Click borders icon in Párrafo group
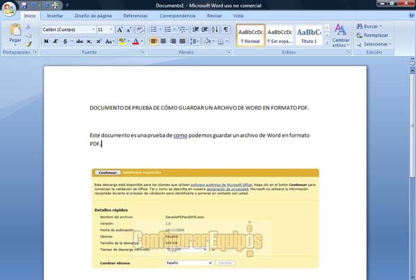416x280 pixels. click(x=220, y=41)
